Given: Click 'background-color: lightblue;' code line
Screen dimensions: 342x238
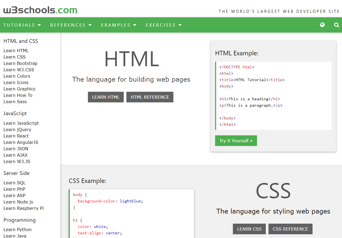Looking at the screenshot, I should click(x=110, y=201).
